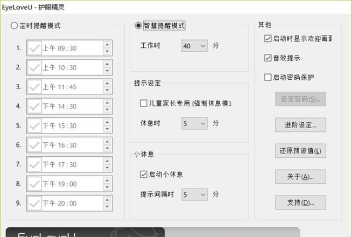
Task: Toggle checkbox for reminder 8 下午 19:00
Action: [34, 184]
